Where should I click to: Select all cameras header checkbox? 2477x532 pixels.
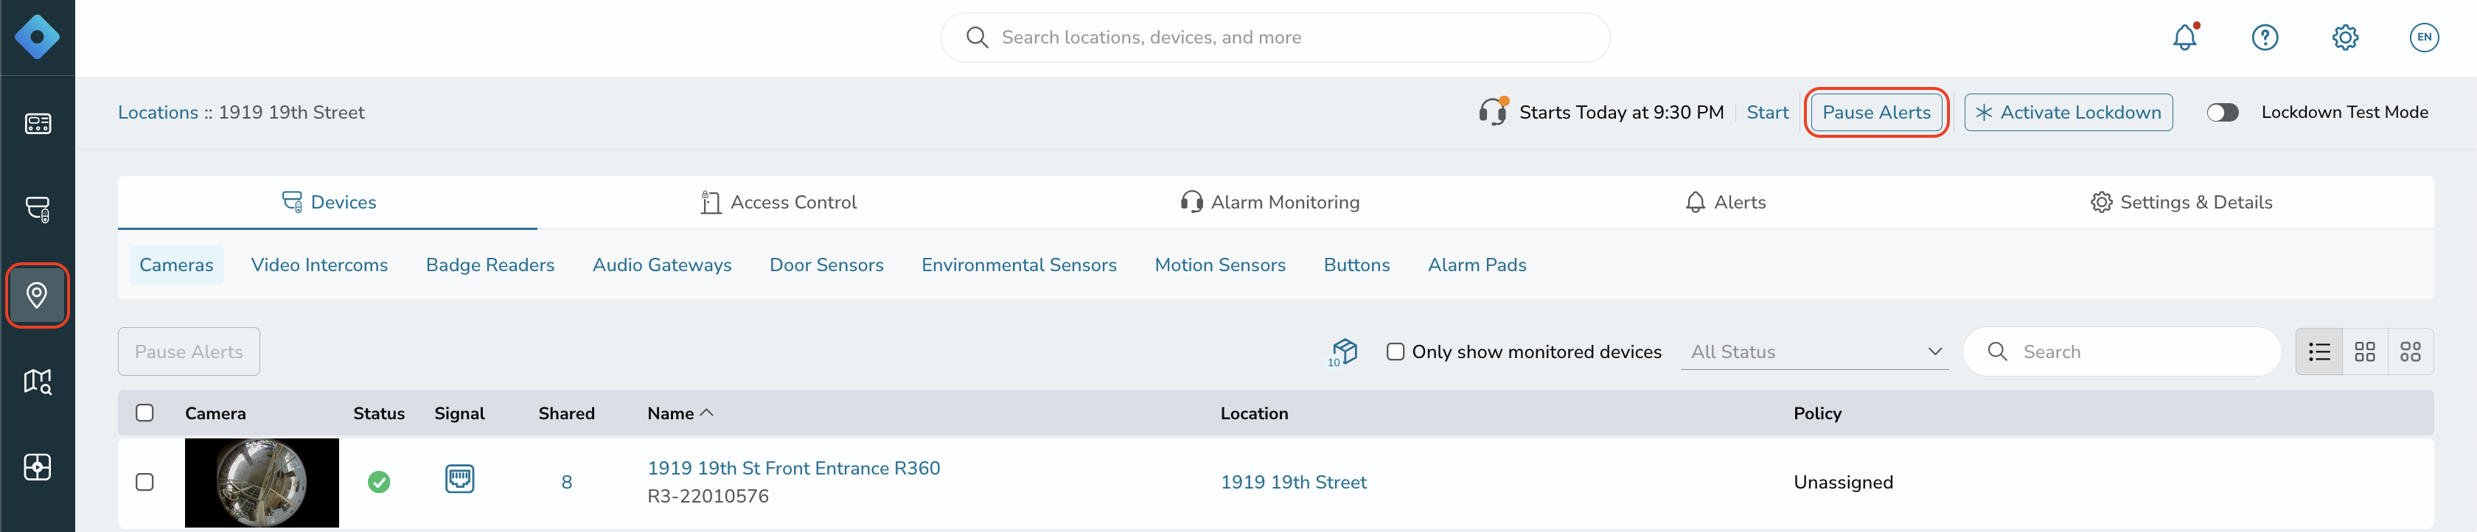pos(145,413)
